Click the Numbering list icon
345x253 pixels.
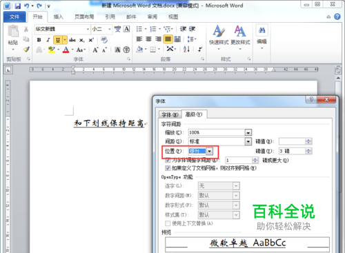click(x=153, y=29)
